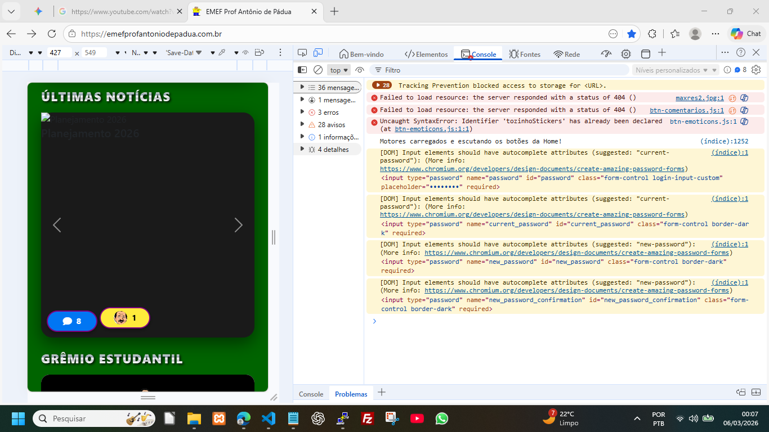Switch to the Fontes tab
Screen dimensions: 769x432
pyautogui.click(x=525, y=54)
